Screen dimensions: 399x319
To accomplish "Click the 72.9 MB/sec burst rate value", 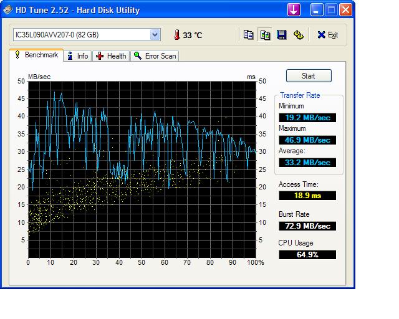I will click(307, 226).
